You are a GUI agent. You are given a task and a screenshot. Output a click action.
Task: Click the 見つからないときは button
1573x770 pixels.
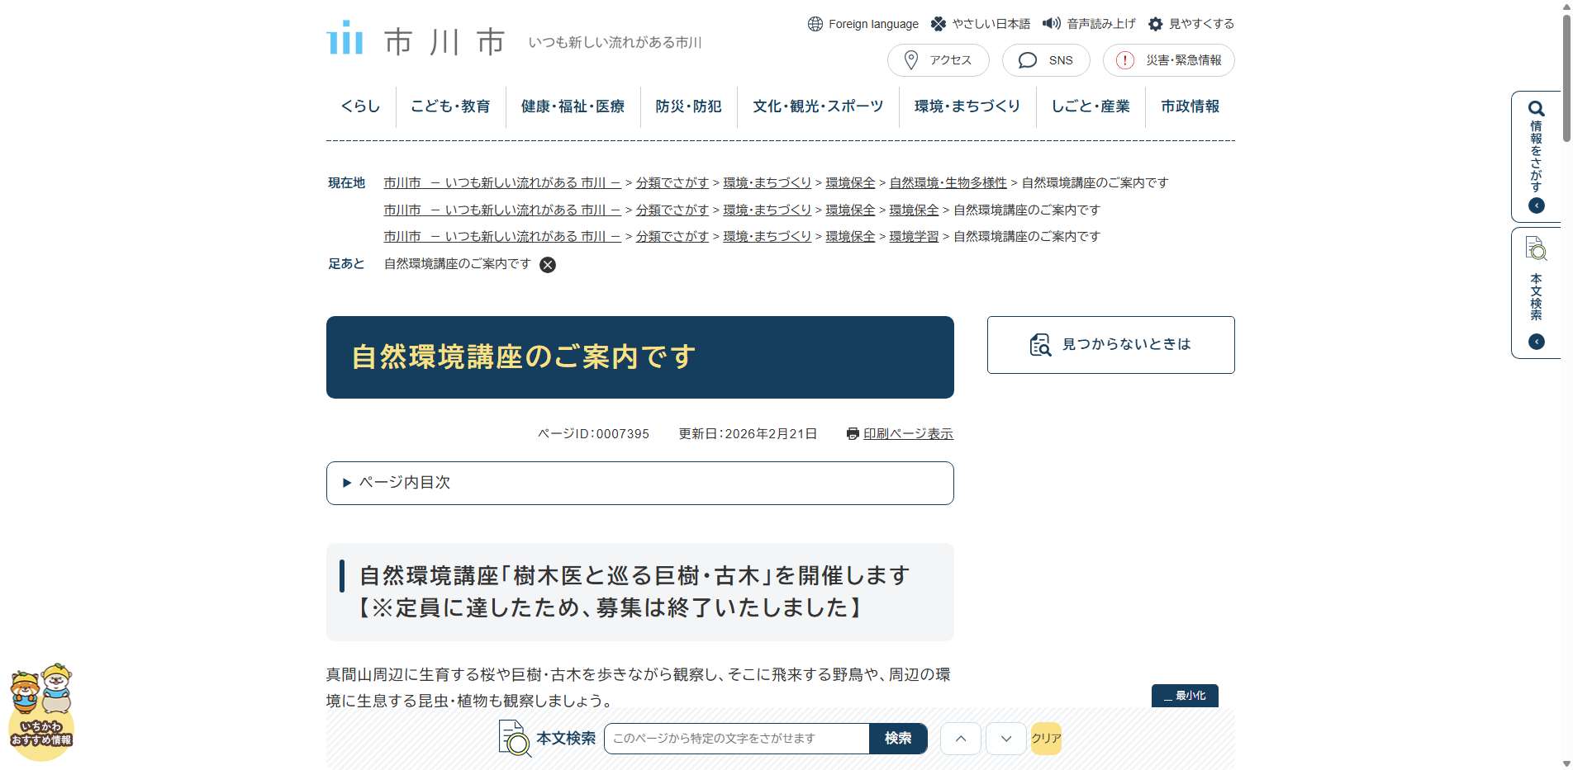point(1110,345)
